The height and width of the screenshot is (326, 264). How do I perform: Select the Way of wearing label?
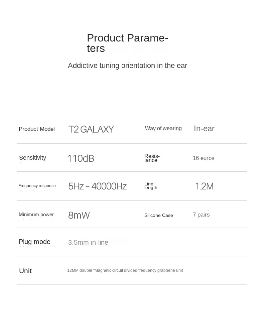tap(163, 129)
